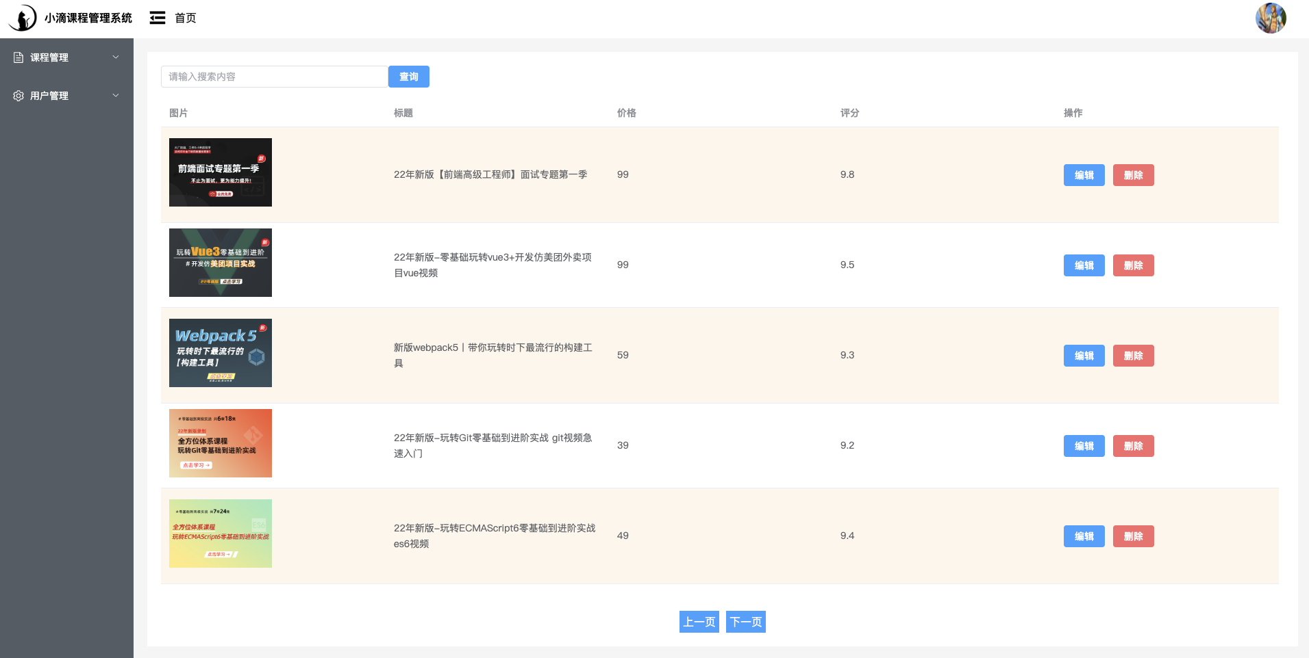Toggle the sidebar collapse hamburger icon

[158, 18]
